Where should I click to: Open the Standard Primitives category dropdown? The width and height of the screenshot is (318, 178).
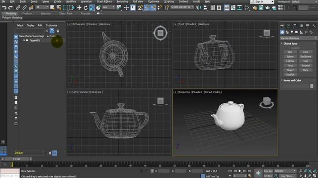pyautogui.click(x=298, y=38)
